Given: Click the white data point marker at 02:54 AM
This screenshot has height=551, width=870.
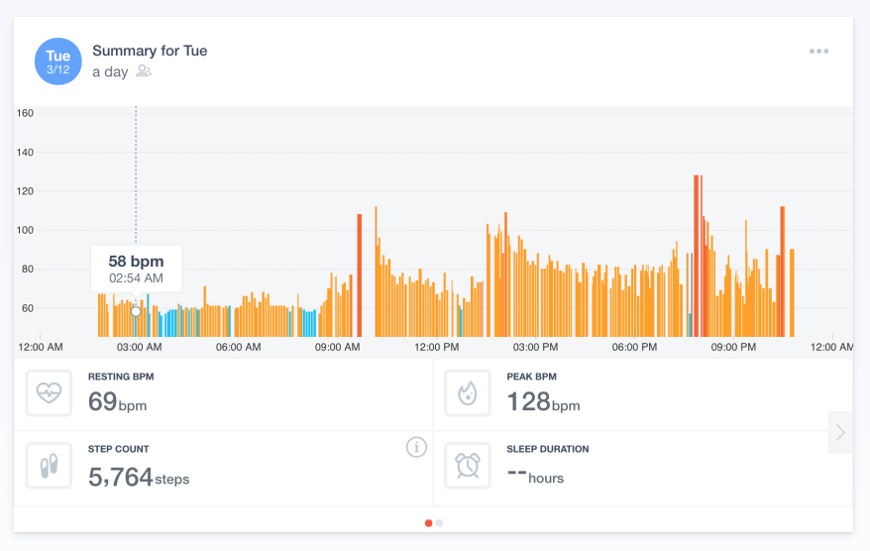Looking at the screenshot, I should click(x=136, y=311).
